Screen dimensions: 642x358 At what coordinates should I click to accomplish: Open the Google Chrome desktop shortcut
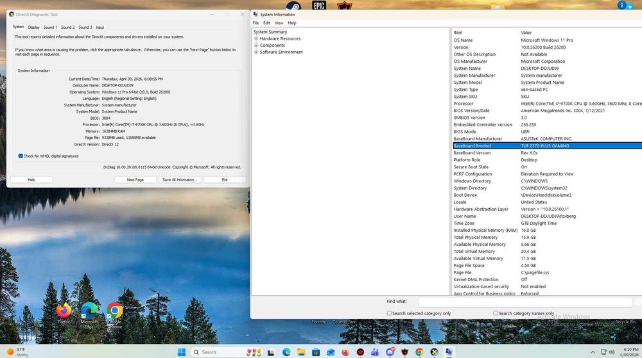click(x=115, y=315)
